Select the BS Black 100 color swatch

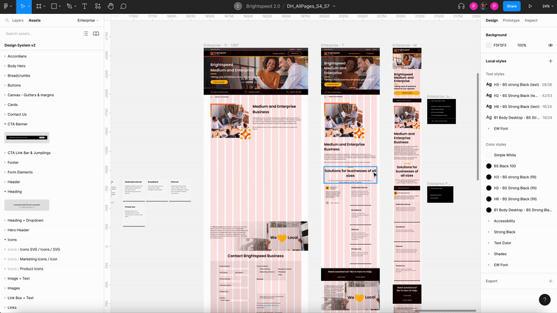[489, 166]
